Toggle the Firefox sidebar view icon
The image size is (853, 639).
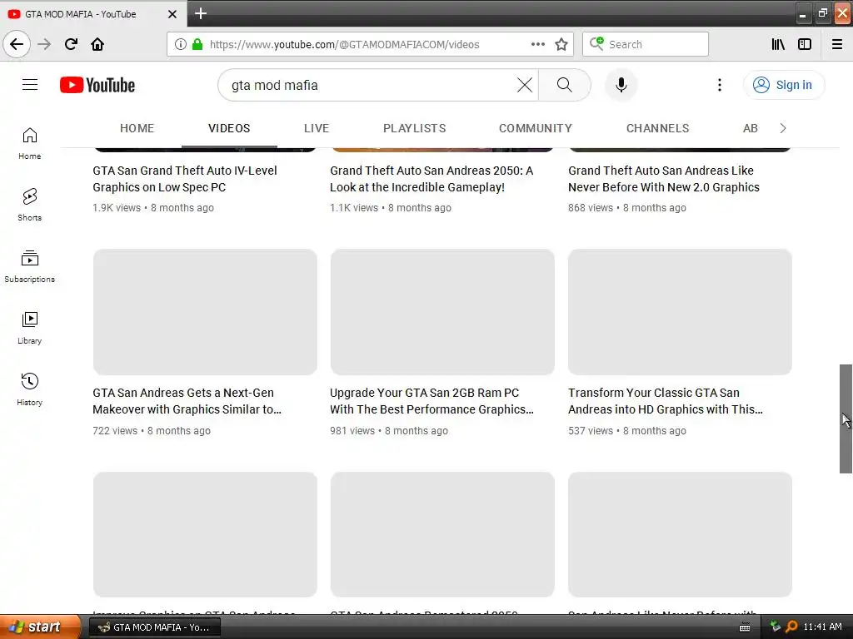(805, 44)
